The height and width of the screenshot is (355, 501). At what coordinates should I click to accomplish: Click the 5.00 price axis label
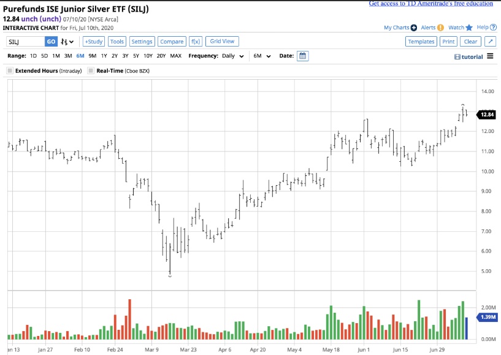[486, 271]
